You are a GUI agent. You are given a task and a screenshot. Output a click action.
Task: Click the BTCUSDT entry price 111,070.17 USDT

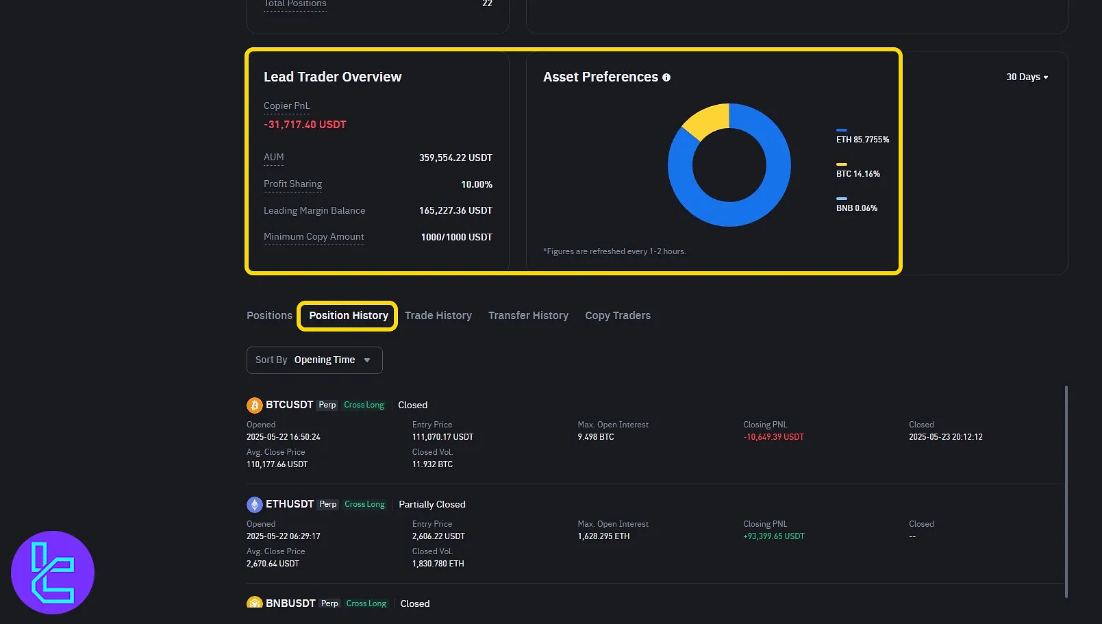pyautogui.click(x=442, y=437)
